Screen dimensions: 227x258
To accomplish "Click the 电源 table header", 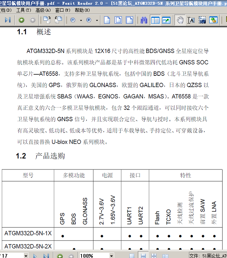I will pos(107,175).
